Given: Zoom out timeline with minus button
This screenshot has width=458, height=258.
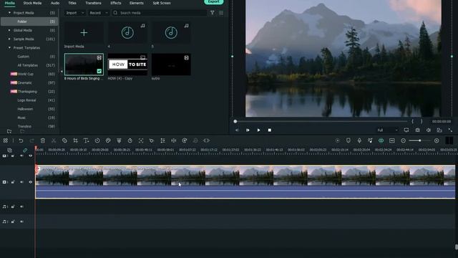Looking at the screenshot, I should click(403, 140).
